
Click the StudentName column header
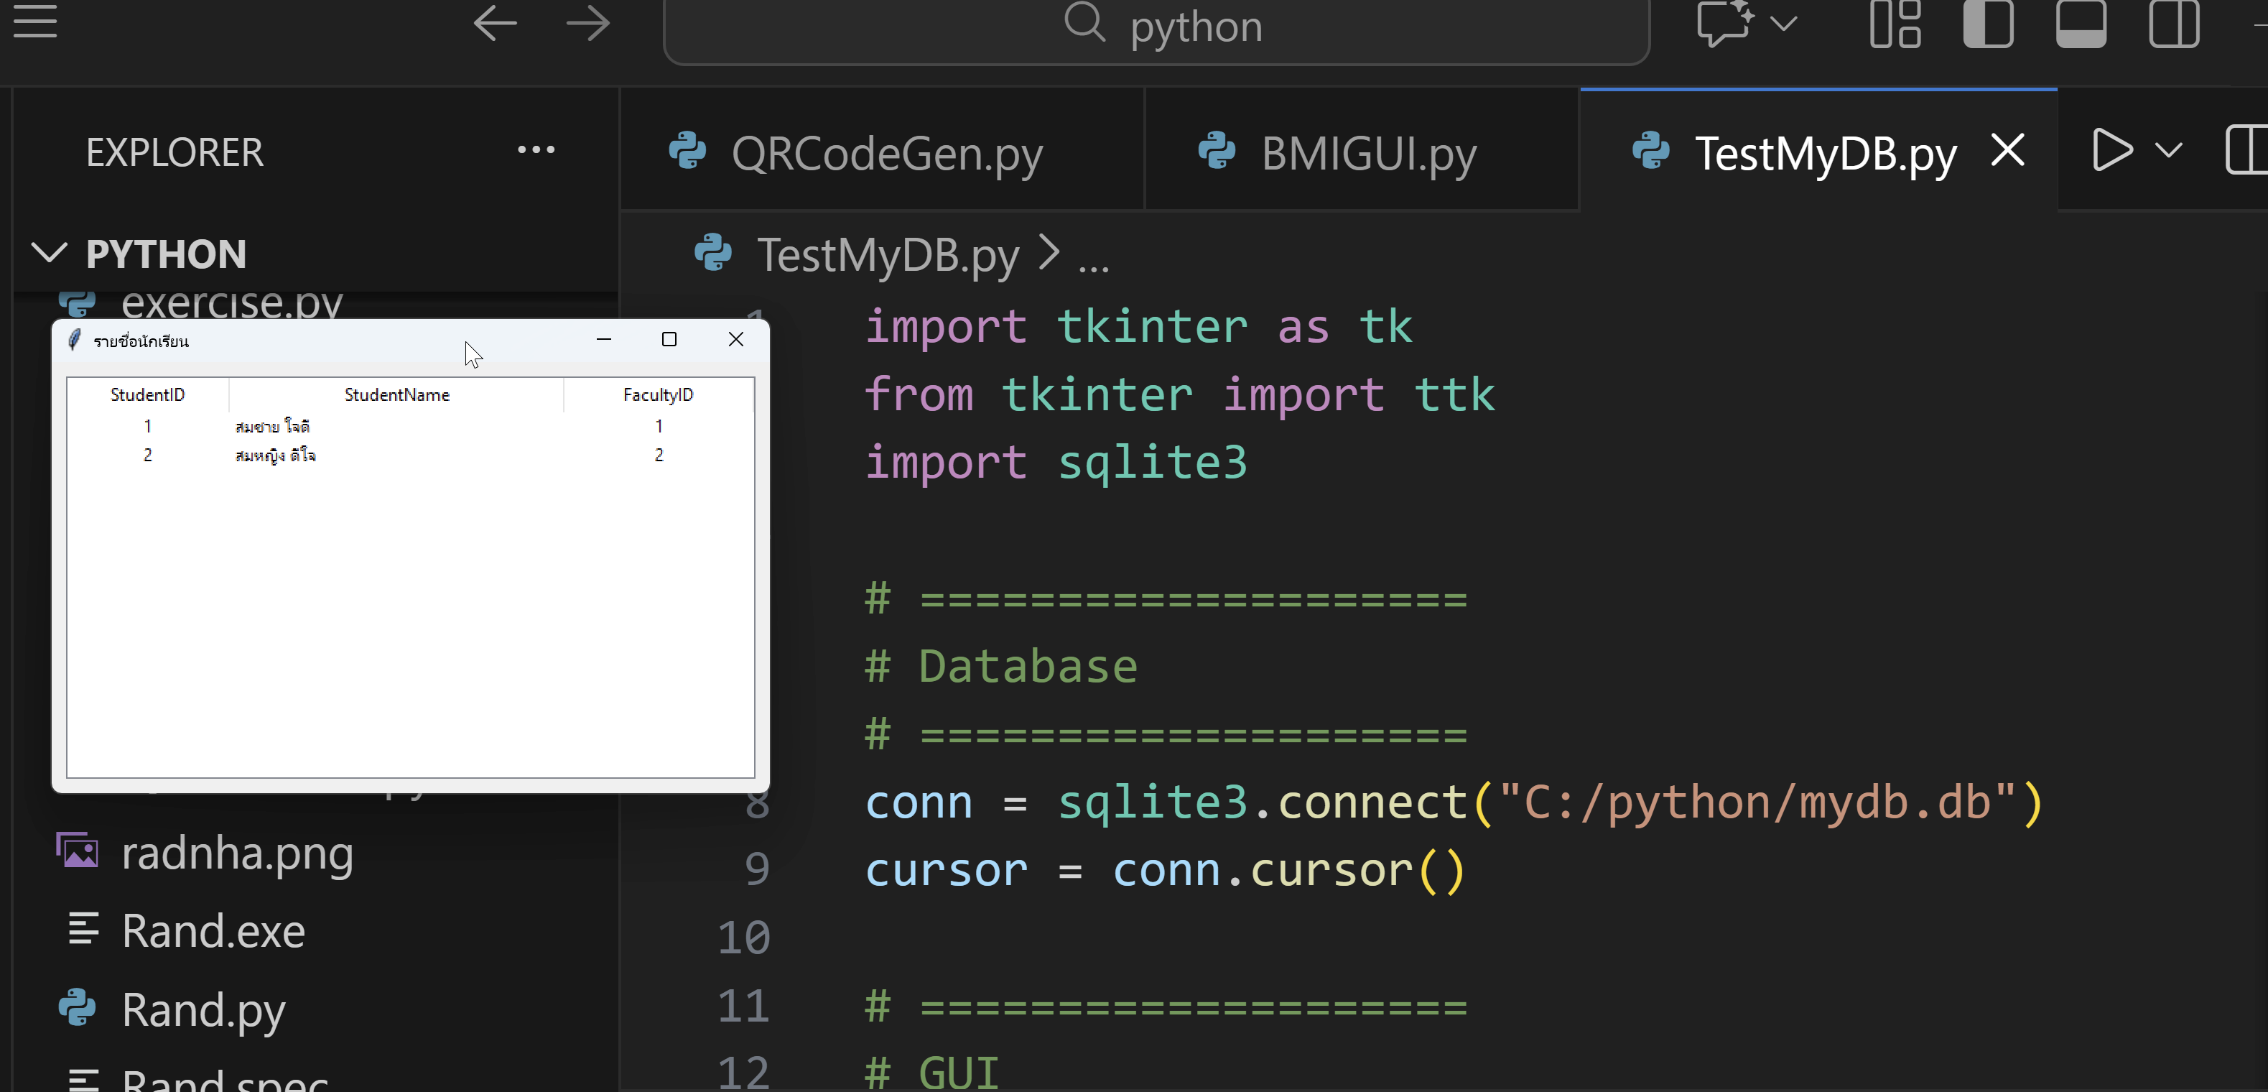396,394
